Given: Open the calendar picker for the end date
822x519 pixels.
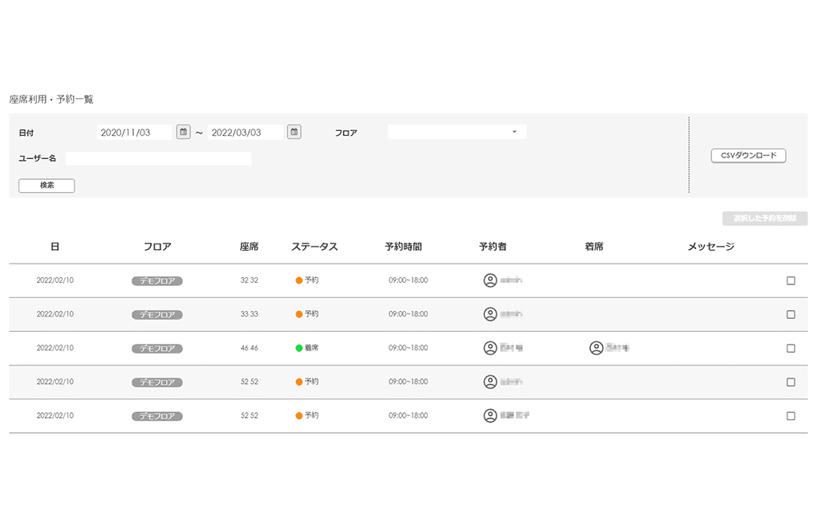Looking at the screenshot, I should point(294,131).
